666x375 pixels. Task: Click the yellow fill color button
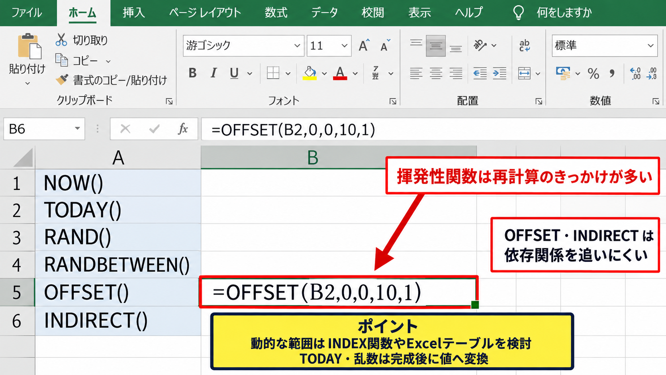pos(309,73)
